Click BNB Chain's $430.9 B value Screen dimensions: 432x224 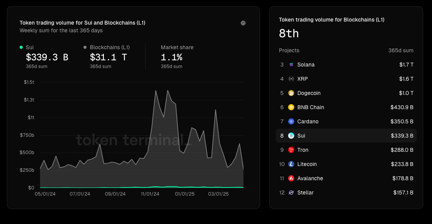402,107
